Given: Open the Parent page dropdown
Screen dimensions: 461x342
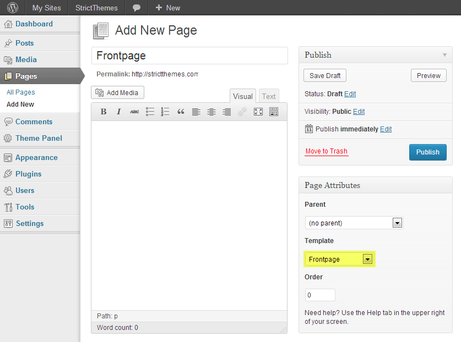Looking at the screenshot, I should pos(354,223).
